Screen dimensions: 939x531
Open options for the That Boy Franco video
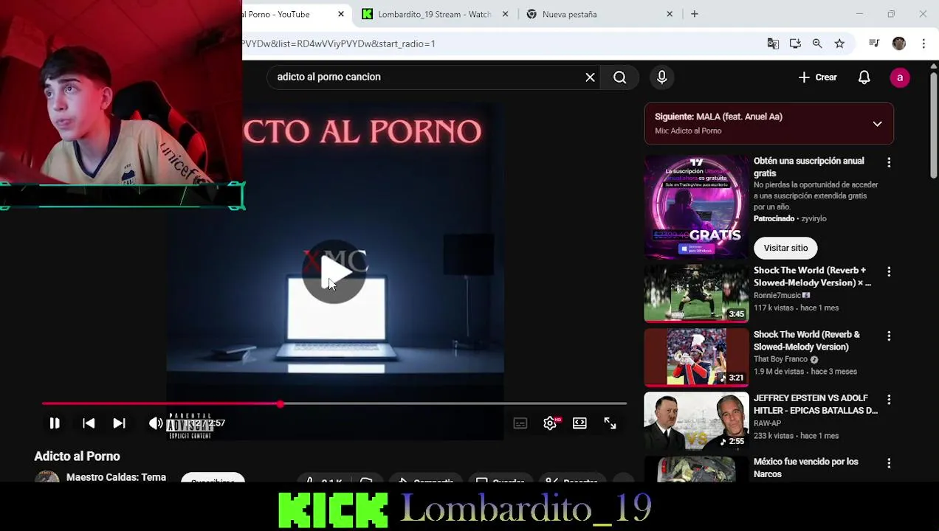889,336
